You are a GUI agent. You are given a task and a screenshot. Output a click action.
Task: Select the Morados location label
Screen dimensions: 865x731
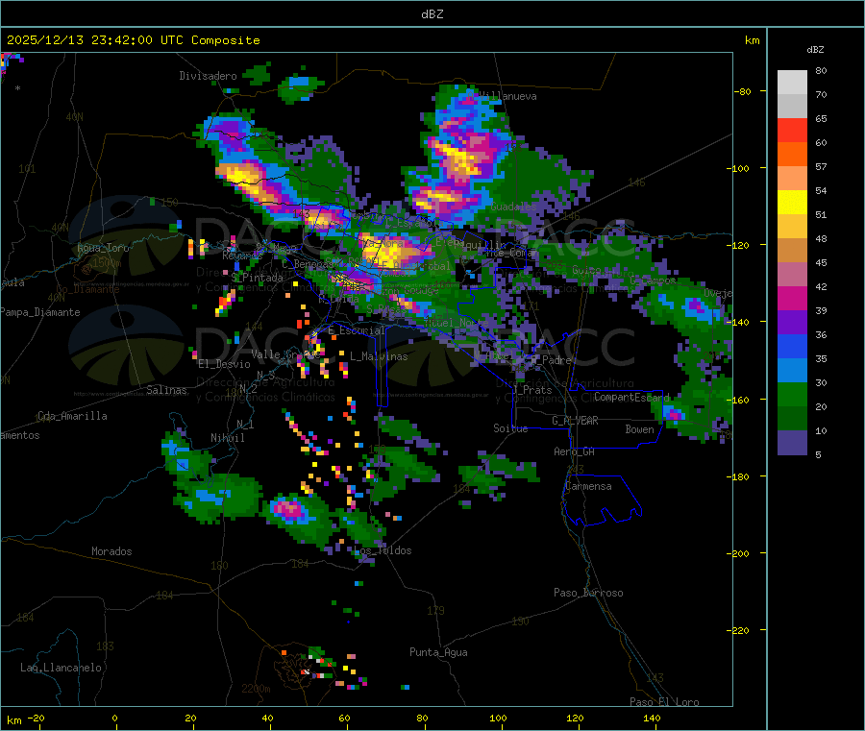(111, 551)
